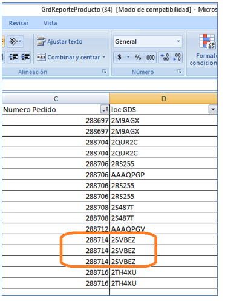Select the first cell containing 2SVBEZ
The height and width of the screenshot is (301, 225).
(163, 240)
